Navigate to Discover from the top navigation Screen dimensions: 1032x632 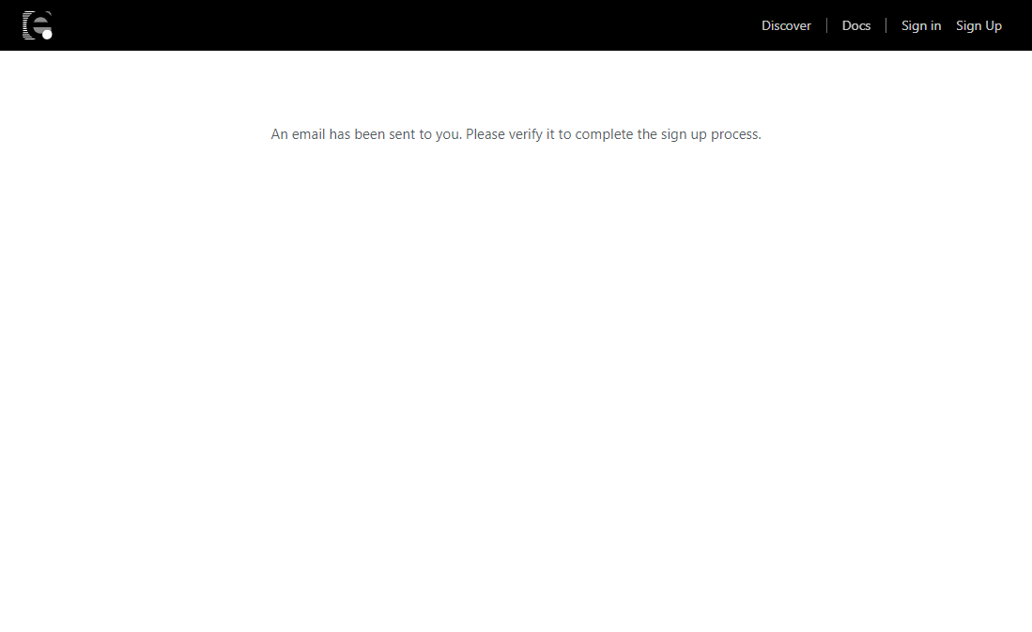pos(786,25)
